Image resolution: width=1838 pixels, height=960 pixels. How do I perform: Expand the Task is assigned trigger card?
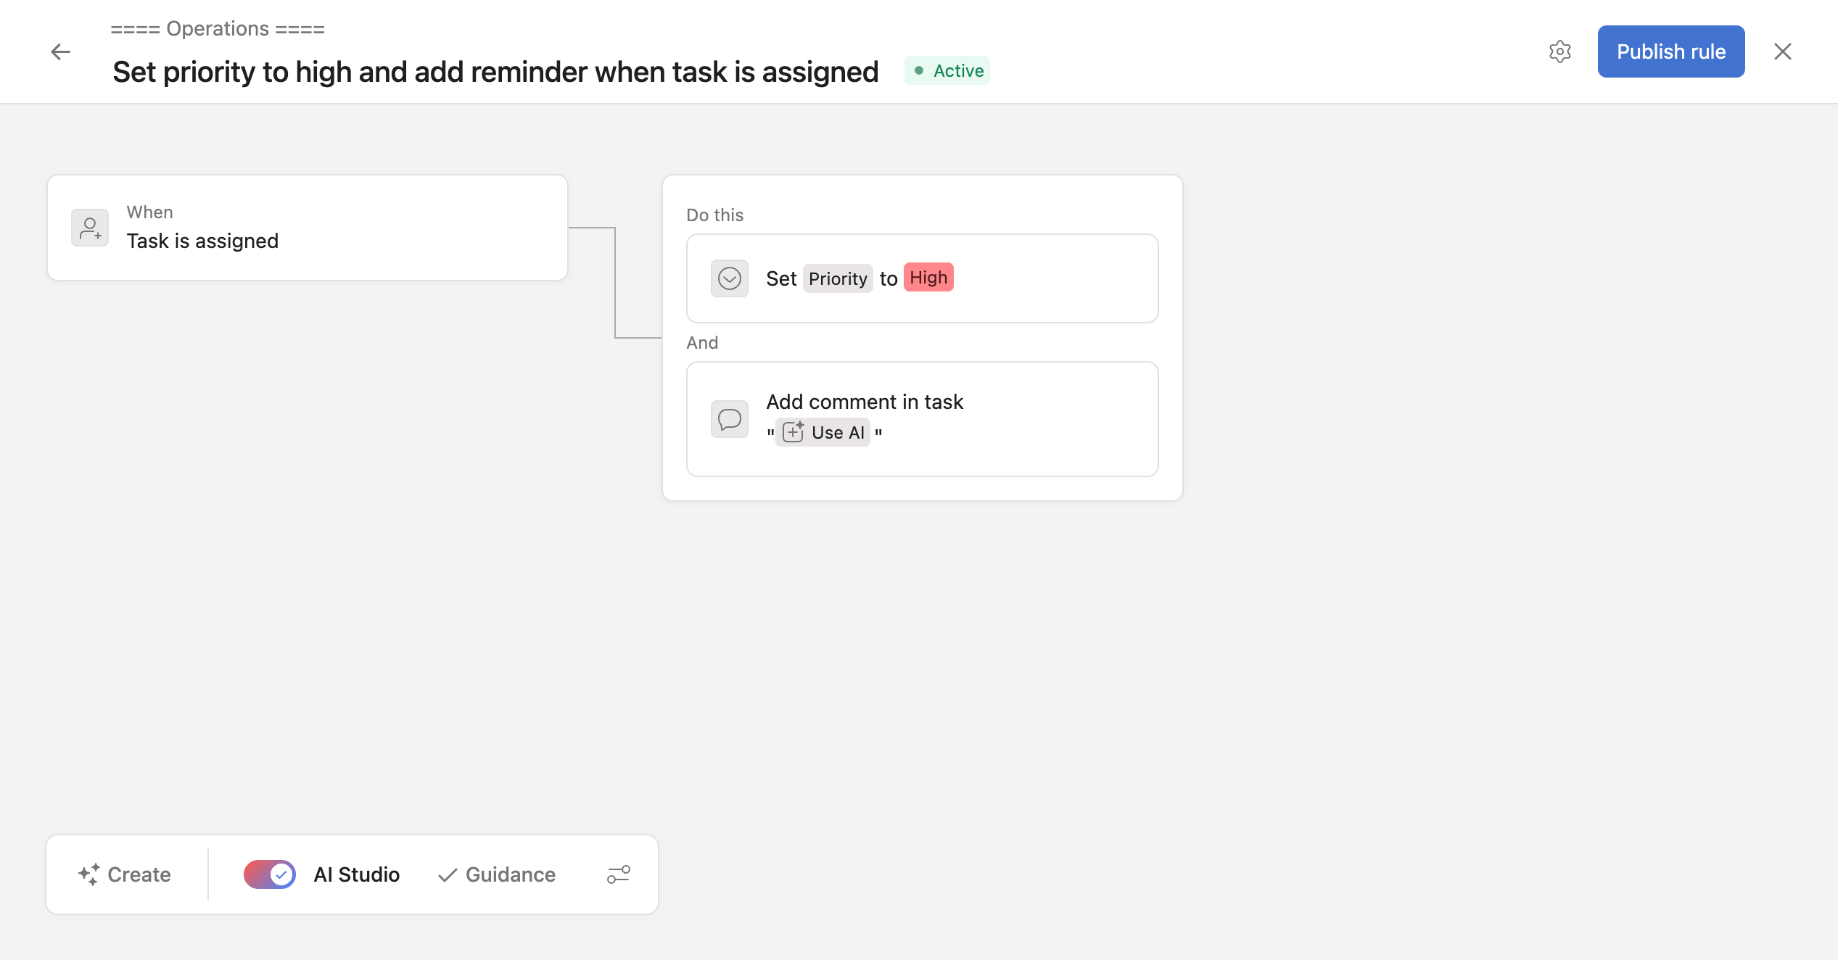tap(308, 228)
